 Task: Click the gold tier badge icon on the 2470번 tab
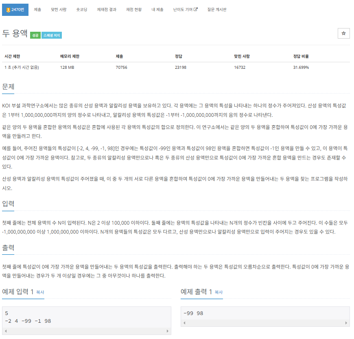point(9,10)
